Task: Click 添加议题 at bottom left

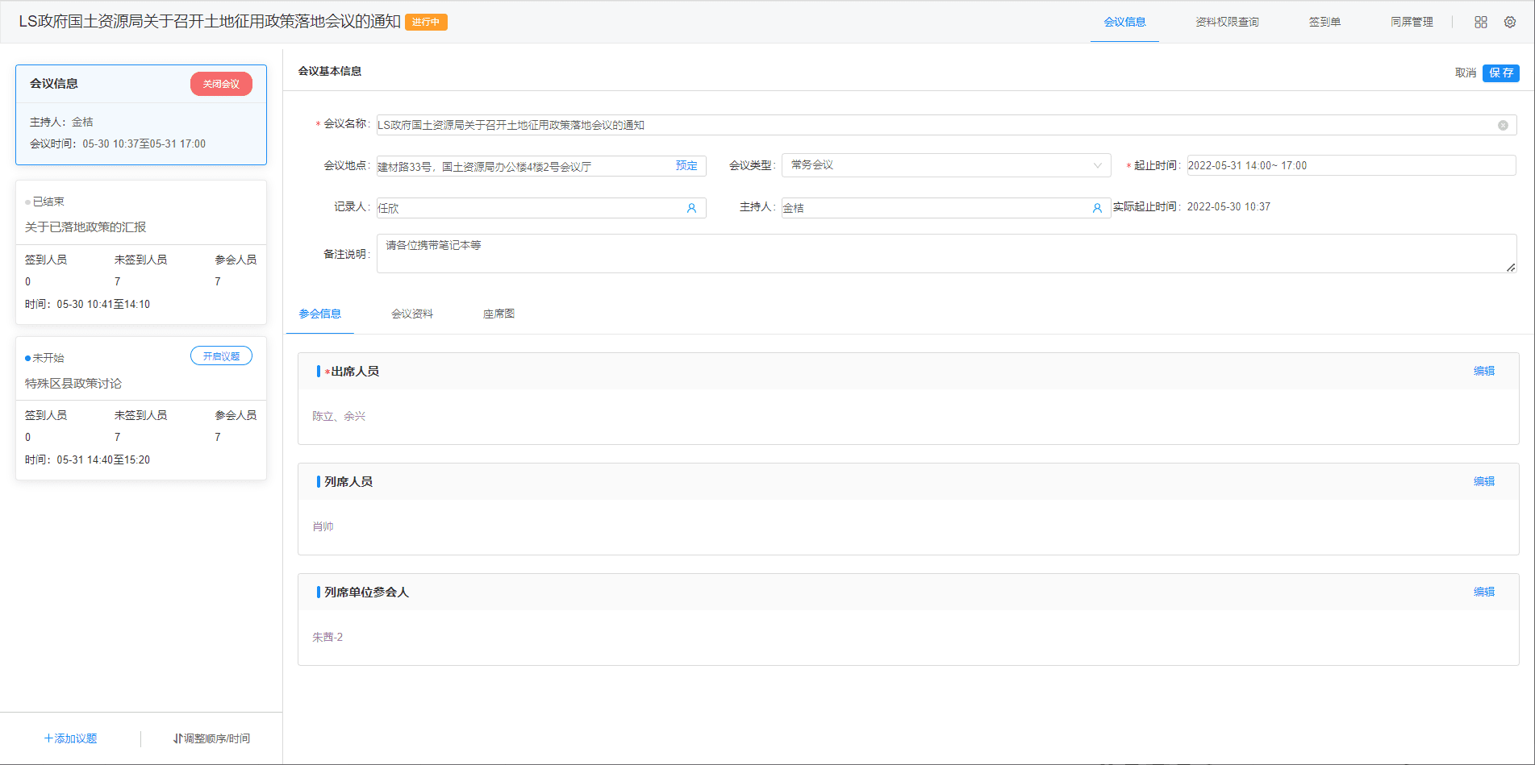Action: (70, 738)
